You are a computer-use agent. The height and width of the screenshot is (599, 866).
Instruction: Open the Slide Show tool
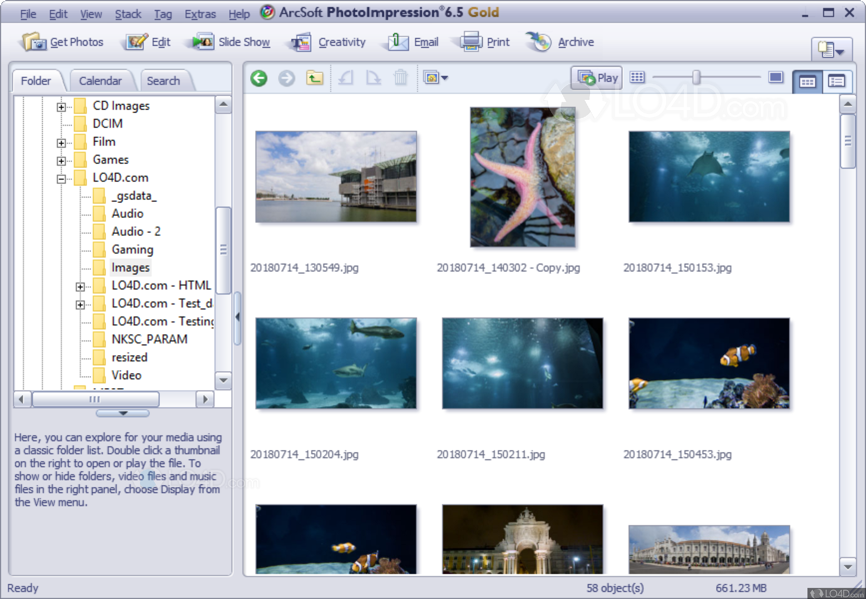pyautogui.click(x=231, y=42)
